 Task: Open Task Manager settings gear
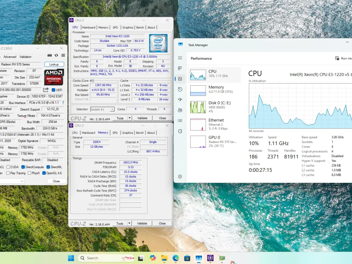180,176
